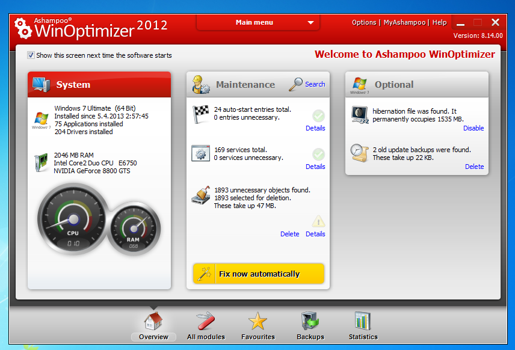This screenshot has height=350, width=515.
Task: Click the Favourites star icon
Action: [258, 321]
